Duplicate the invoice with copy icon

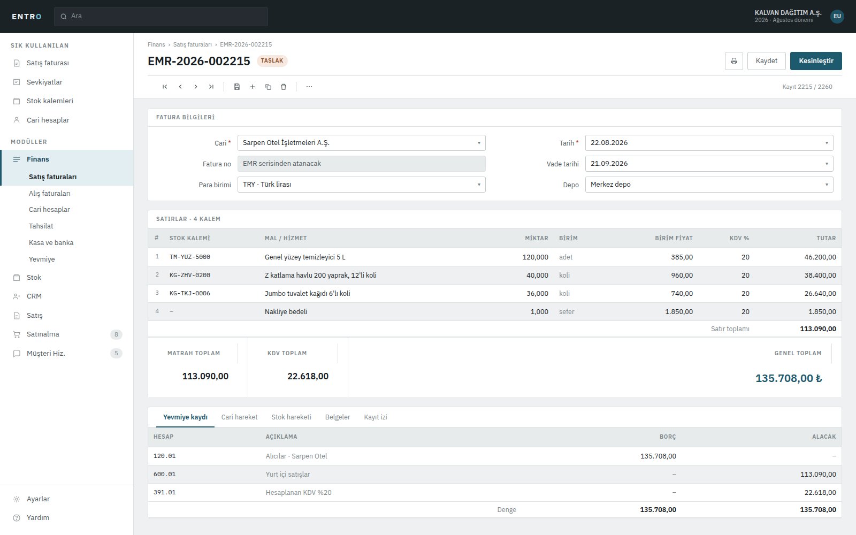268,87
